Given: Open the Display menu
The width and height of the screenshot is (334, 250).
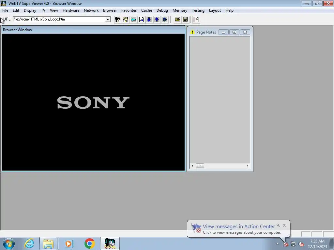Looking at the screenshot, I should pyautogui.click(x=30, y=10).
